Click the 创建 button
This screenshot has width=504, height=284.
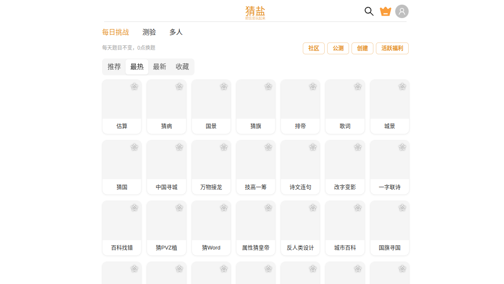pos(362,48)
